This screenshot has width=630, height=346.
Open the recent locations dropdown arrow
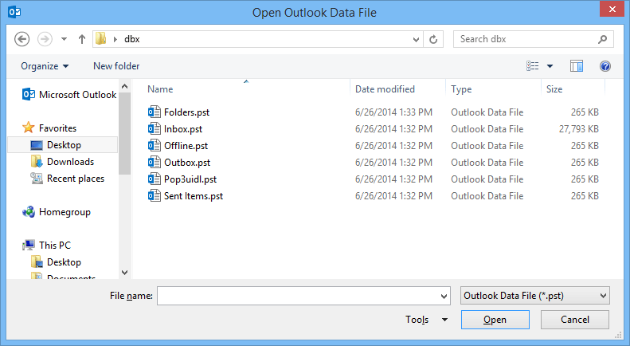point(64,39)
